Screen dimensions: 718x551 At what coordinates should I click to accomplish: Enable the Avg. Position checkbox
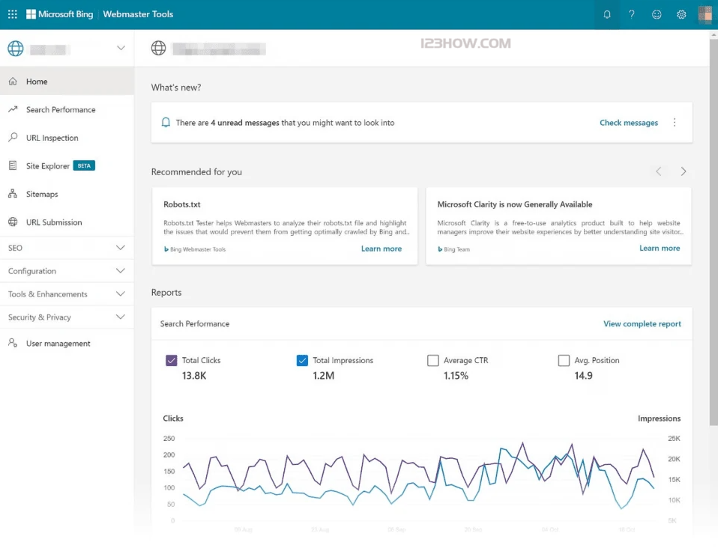(x=564, y=361)
